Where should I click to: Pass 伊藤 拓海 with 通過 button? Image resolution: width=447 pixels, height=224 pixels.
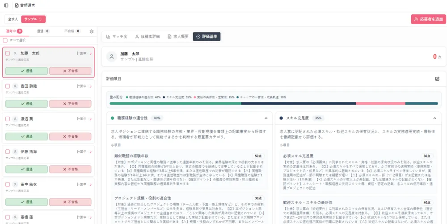(x=26, y=169)
